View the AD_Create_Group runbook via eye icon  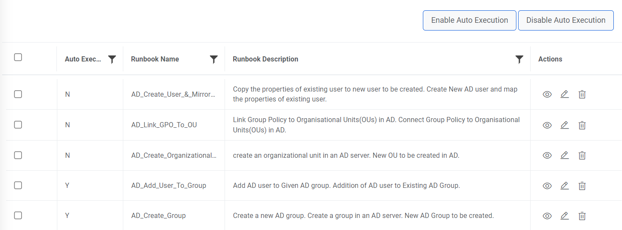(x=547, y=216)
